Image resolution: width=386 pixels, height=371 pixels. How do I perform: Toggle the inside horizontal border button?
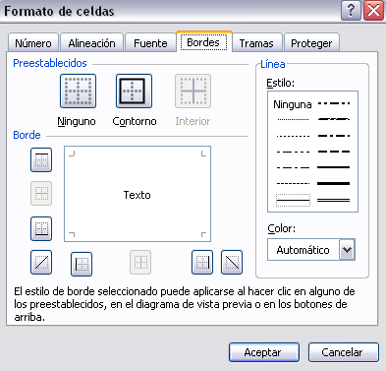pos(41,193)
